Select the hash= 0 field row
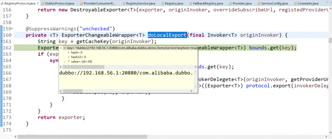 pyautogui.click(x=77, y=52)
